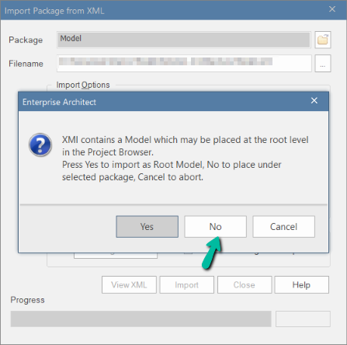Screen dimensions: 347x345
Task: Abort the import with Cancel
Action: click(x=283, y=227)
